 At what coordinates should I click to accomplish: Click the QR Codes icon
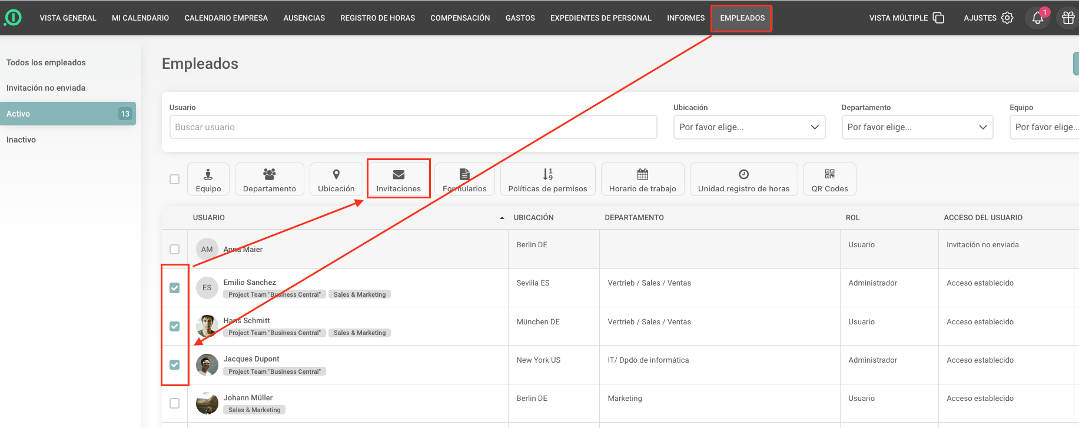(829, 174)
